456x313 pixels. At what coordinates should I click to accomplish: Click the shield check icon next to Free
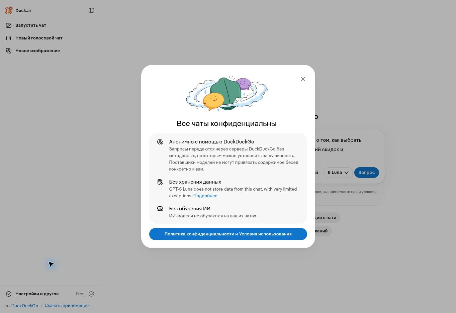pyautogui.click(x=91, y=294)
